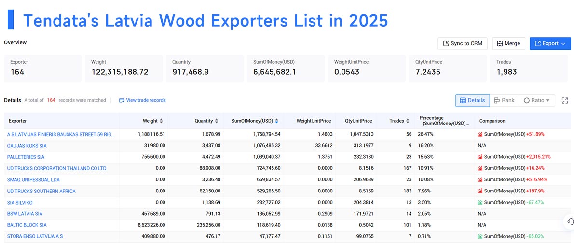Click comparison chart icon for SIA SILVIKO row
The width and height of the screenshot is (574, 247).
480,202
